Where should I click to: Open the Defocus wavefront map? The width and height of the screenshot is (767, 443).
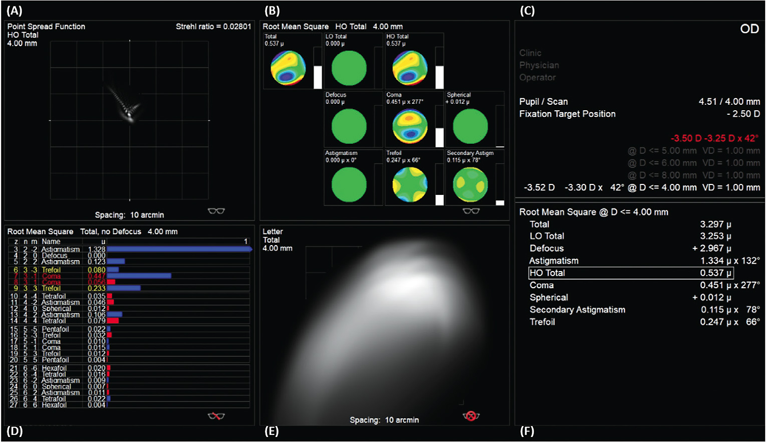pos(349,126)
